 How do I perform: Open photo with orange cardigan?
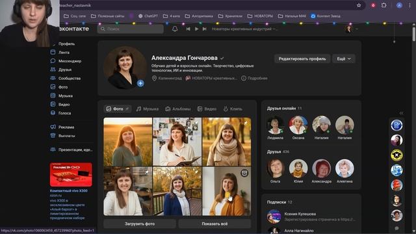[x=227, y=191]
